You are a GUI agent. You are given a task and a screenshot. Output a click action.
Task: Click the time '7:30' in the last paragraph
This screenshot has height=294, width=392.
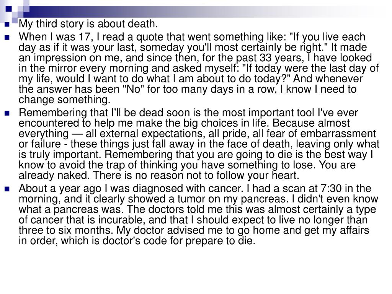pyautogui.click(x=331, y=188)
